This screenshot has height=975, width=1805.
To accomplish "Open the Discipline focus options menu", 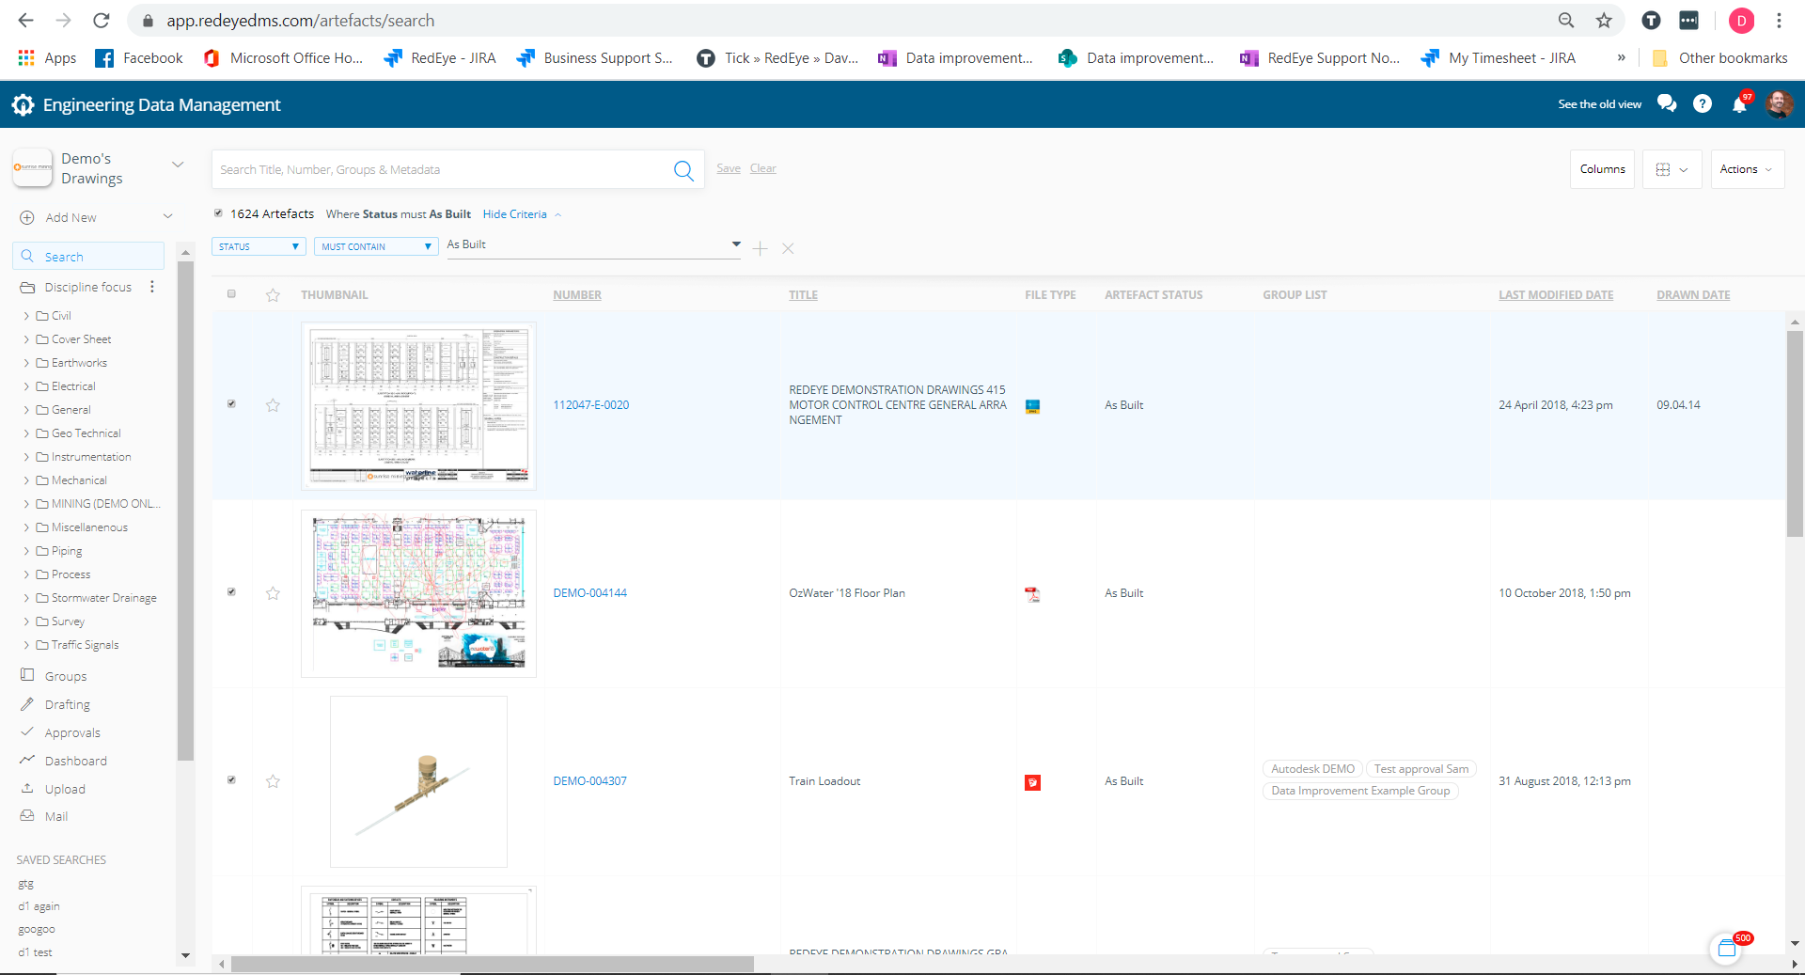I will click(152, 287).
